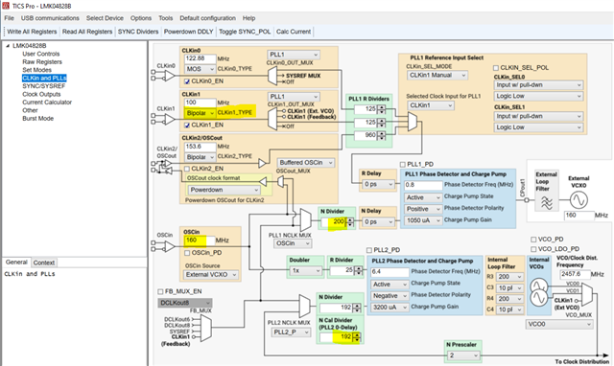Click Read All Registers button
614x366 pixels.
point(87,32)
